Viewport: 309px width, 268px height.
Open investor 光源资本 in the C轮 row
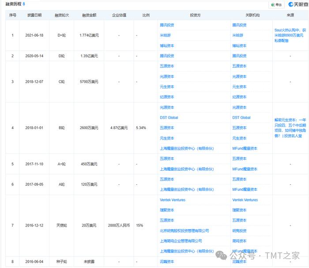[x=167, y=77]
